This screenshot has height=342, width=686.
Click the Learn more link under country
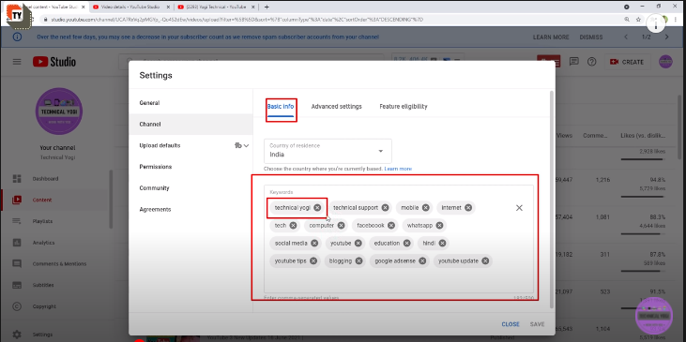point(398,169)
